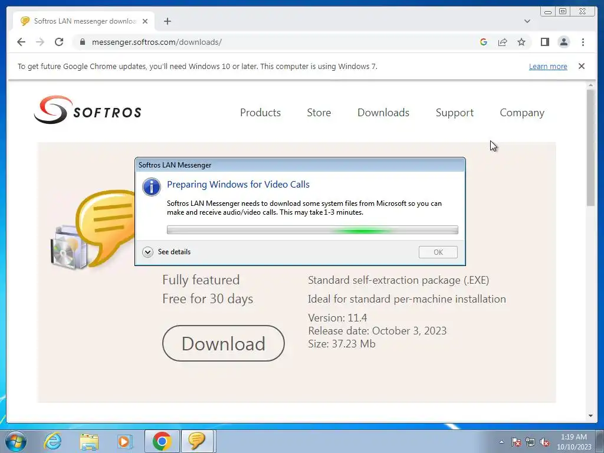Click the Action Center flag tray icon
Screen dimensions: 604x453
tap(516, 442)
